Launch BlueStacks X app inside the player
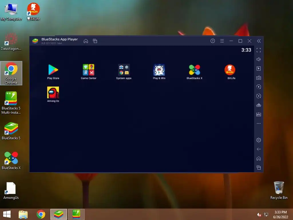Viewport: 293px width, 220px height. (194, 72)
